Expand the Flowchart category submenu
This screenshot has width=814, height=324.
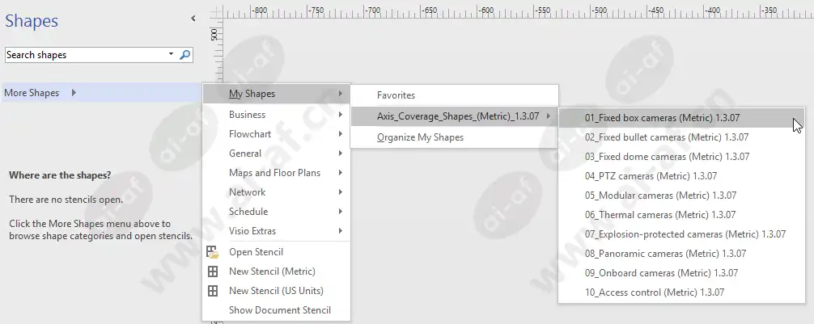(x=276, y=134)
